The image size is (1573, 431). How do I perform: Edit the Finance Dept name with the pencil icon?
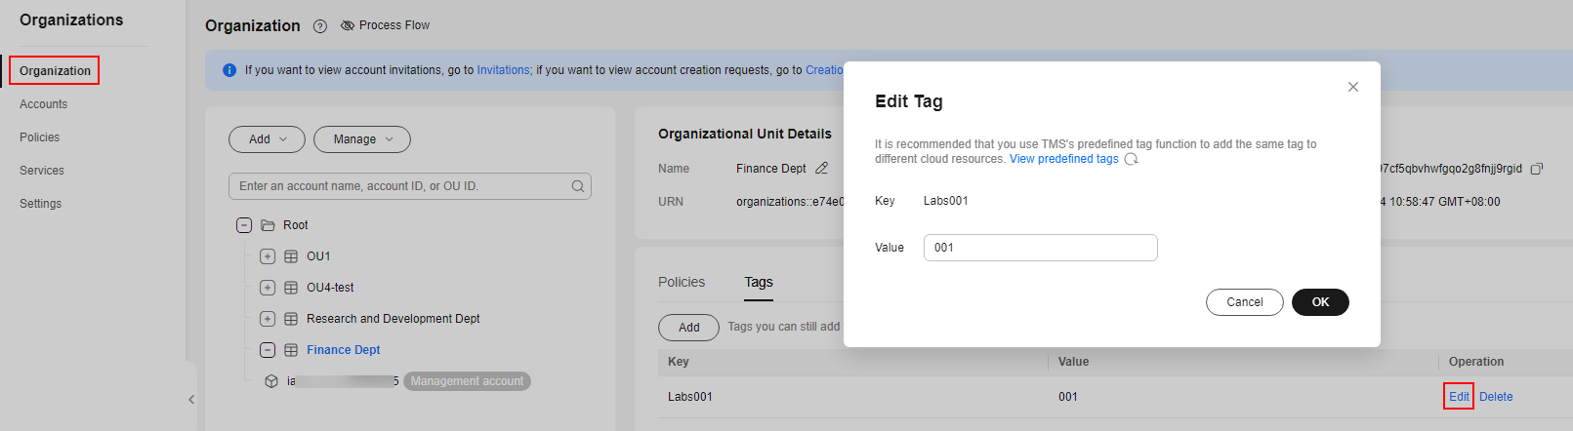click(x=821, y=169)
